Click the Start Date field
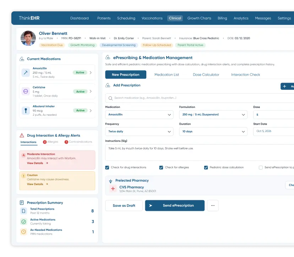Screen dimensions: 294x257 (x=273, y=132)
